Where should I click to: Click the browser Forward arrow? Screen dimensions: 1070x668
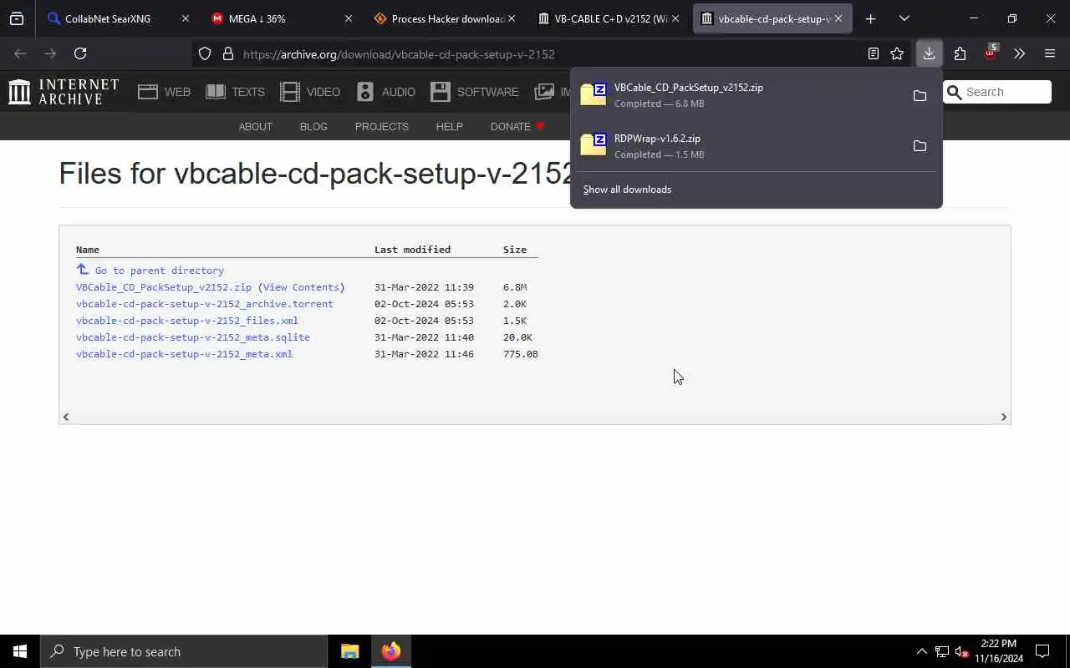(x=50, y=53)
